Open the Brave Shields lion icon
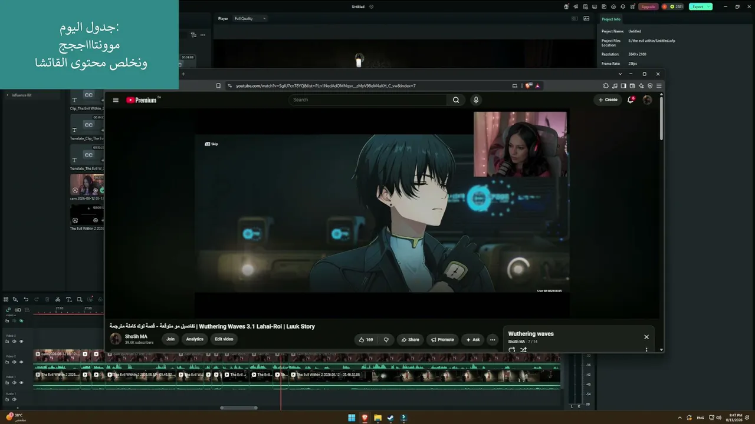Viewport: 755px width, 424px height. (528, 86)
